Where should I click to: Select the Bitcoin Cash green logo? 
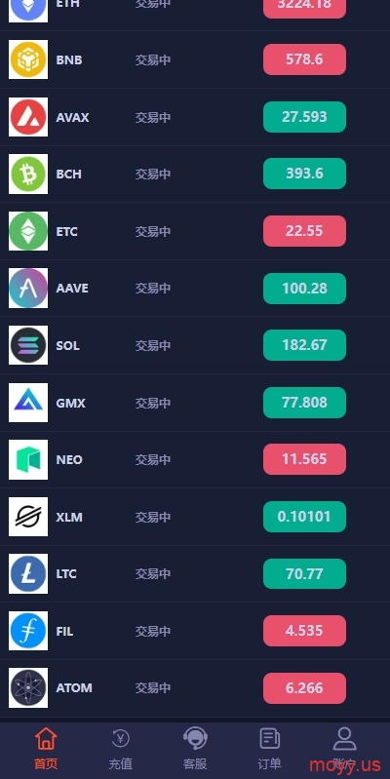pos(28,174)
